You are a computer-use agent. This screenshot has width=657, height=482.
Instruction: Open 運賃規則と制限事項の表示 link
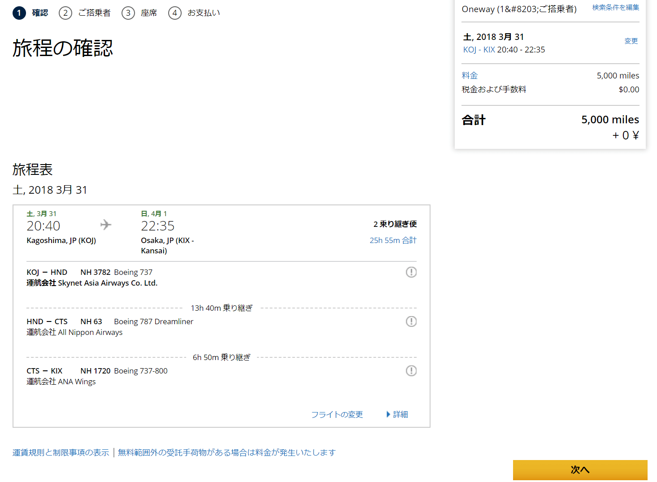[x=61, y=452]
